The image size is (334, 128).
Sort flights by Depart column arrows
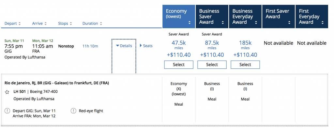[20, 23]
